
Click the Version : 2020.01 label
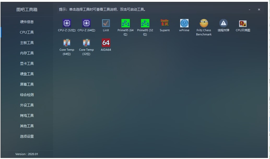point(27,154)
